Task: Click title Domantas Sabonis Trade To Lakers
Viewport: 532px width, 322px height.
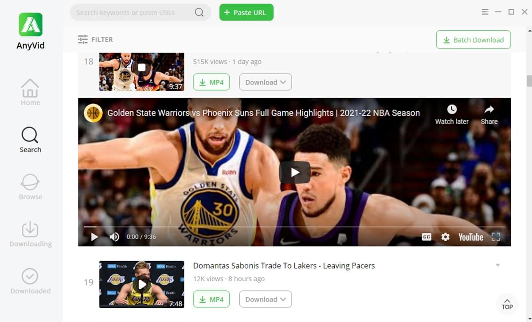Action: pyautogui.click(x=284, y=266)
